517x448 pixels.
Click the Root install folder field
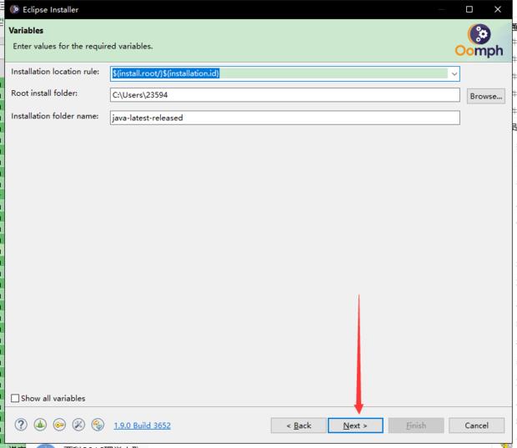pyautogui.click(x=284, y=96)
